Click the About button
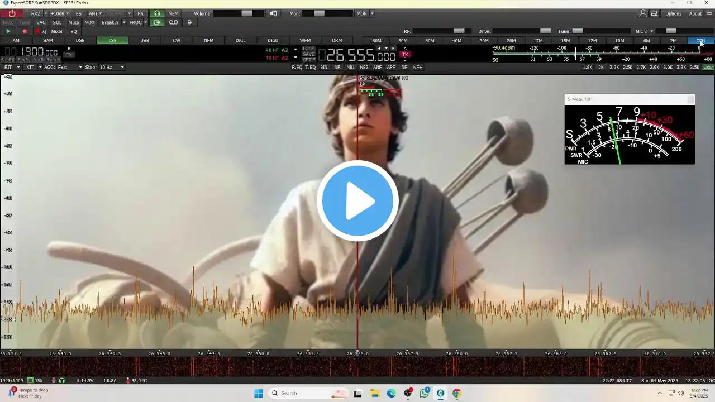 click(x=695, y=13)
